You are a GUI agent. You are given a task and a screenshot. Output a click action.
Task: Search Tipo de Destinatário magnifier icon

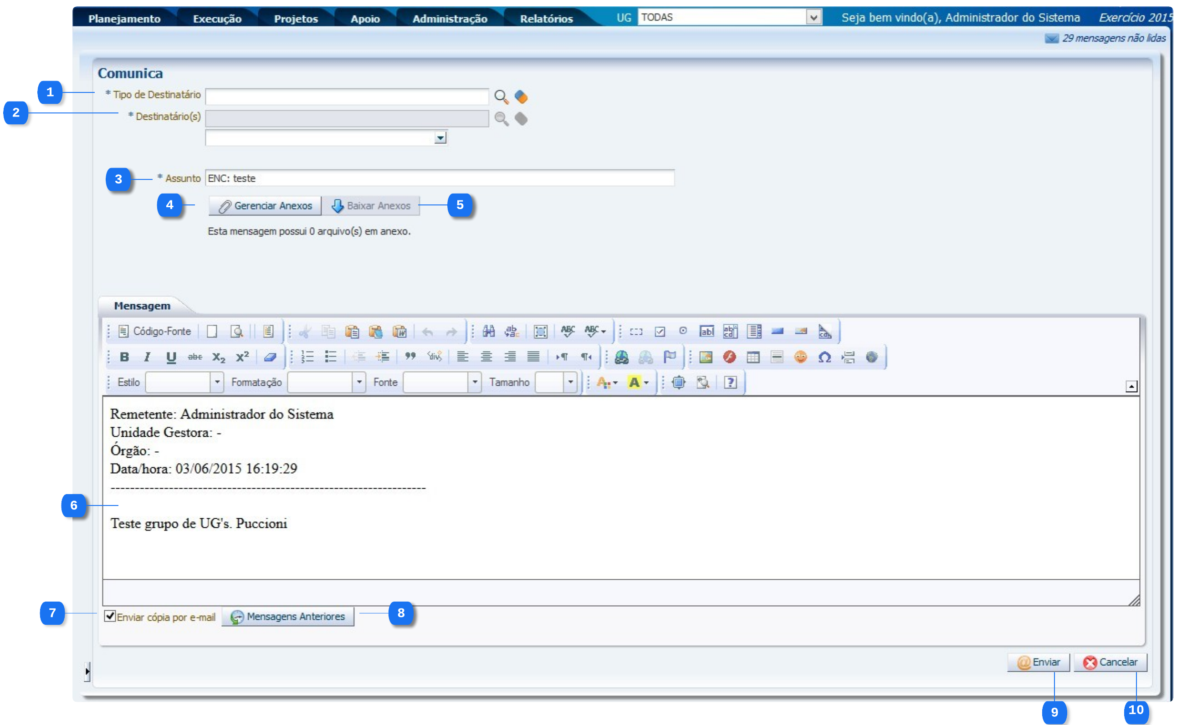501,97
